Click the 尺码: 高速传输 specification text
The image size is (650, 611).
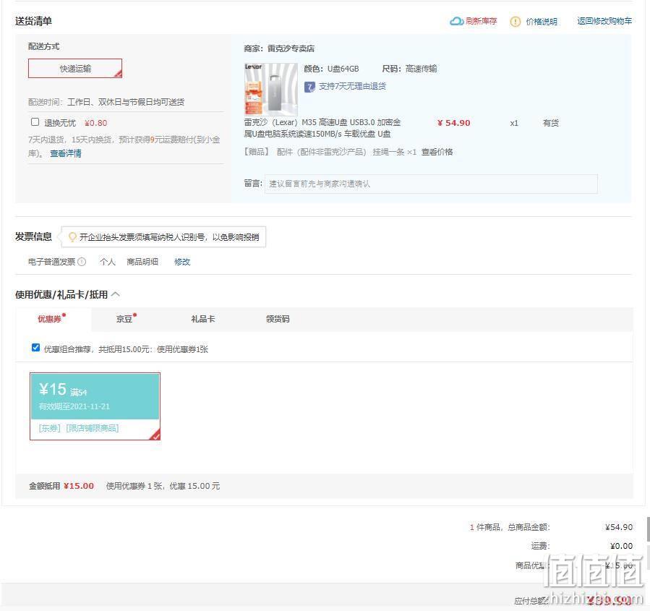[x=409, y=69]
